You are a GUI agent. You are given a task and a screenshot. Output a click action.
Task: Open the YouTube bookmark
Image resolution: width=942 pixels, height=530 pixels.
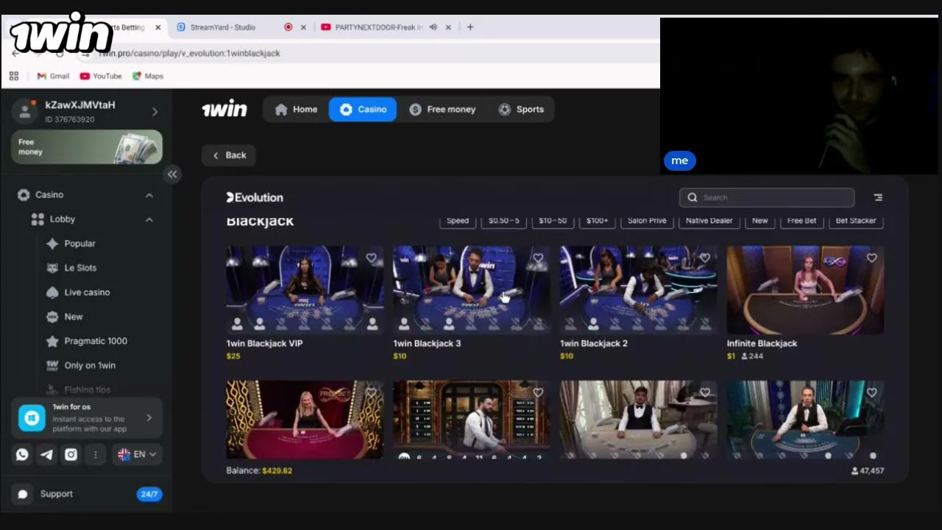click(101, 76)
